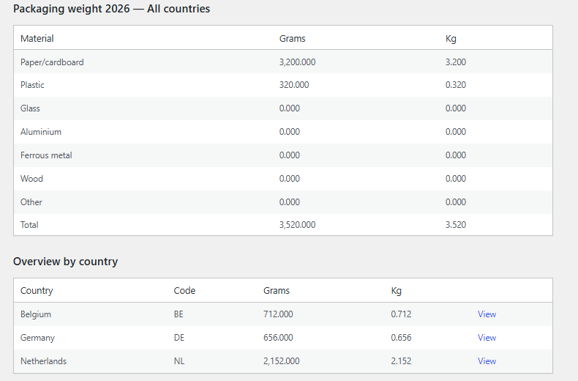578x381 pixels.
Task: Click the Aluminium grams value 0.000
Action: point(290,132)
